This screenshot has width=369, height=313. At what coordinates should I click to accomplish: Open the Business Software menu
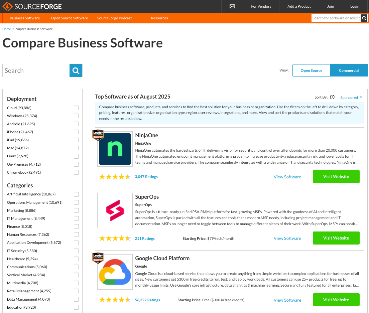(25, 18)
